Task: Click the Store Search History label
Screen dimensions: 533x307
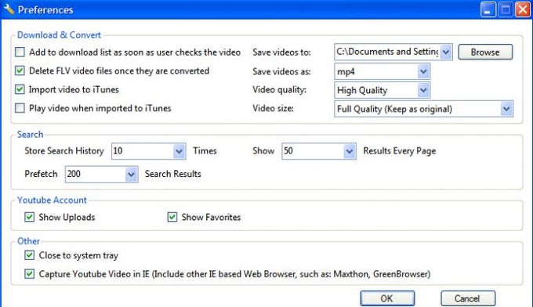Action: (64, 151)
